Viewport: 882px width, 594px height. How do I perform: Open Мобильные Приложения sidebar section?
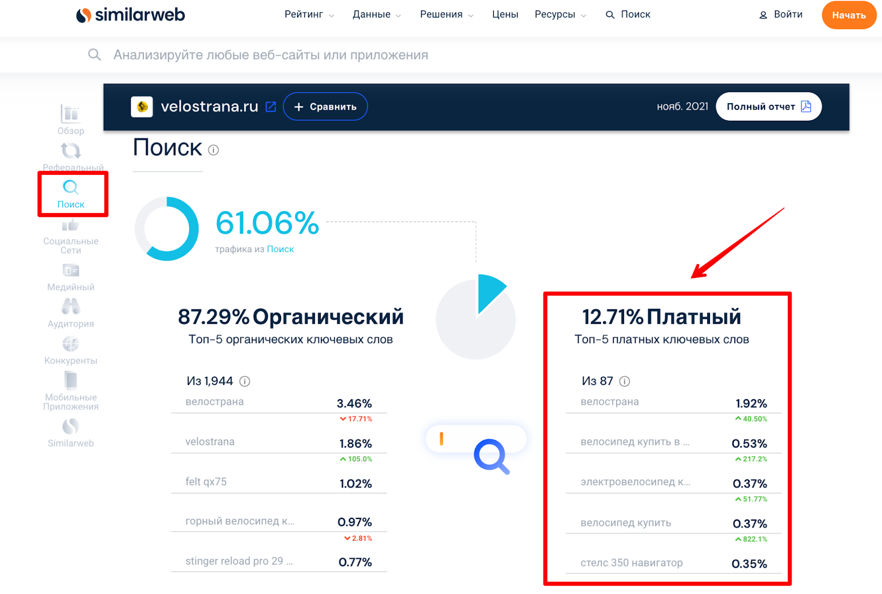71,391
